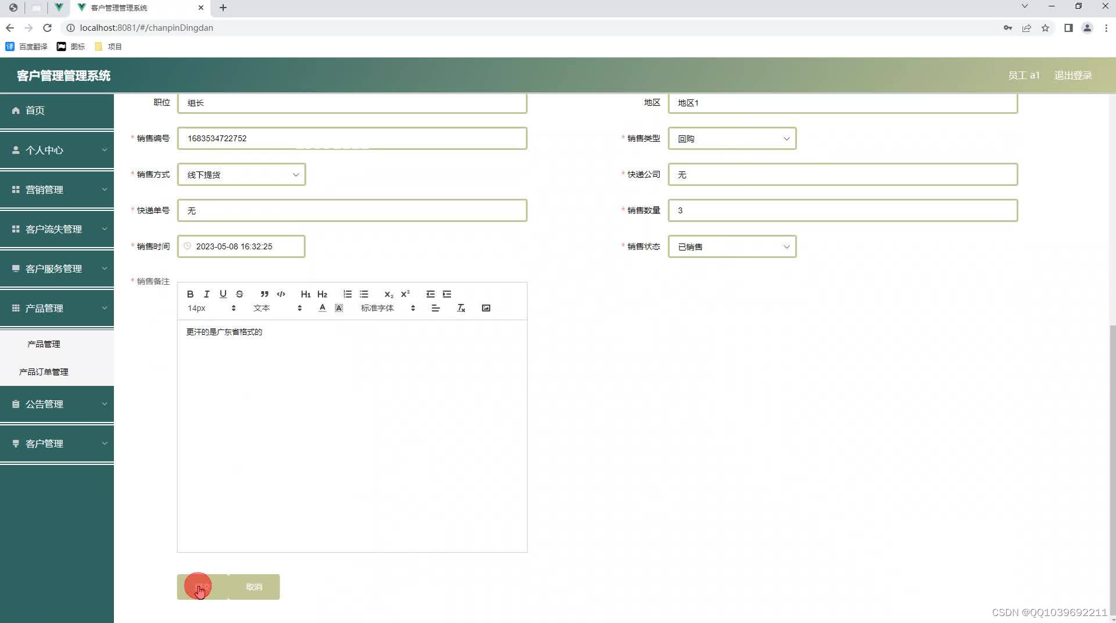Viewport: 1116px width, 623px height.
Task: Bookmark the page with the star icon
Action: tap(1045, 28)
